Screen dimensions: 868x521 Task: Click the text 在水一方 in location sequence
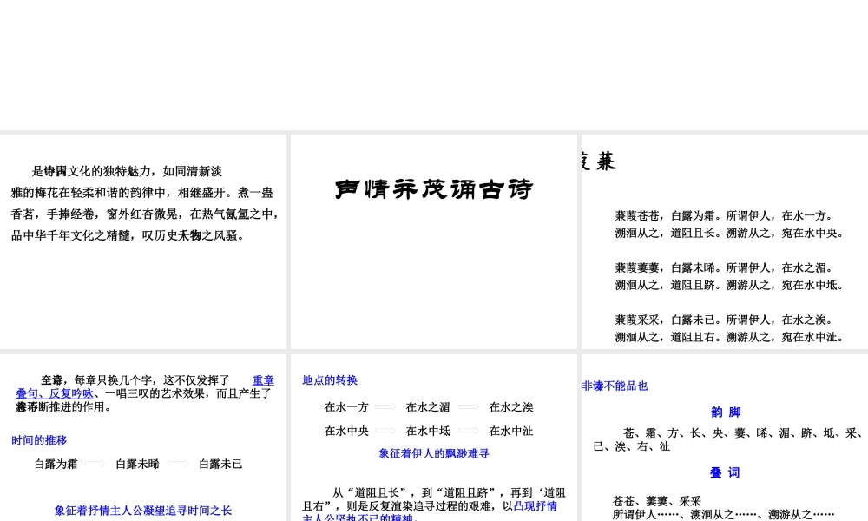tap(346, 407)
